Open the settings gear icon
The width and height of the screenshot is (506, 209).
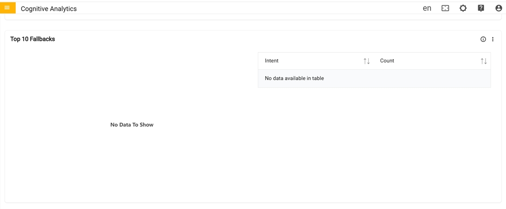[463, 8]
